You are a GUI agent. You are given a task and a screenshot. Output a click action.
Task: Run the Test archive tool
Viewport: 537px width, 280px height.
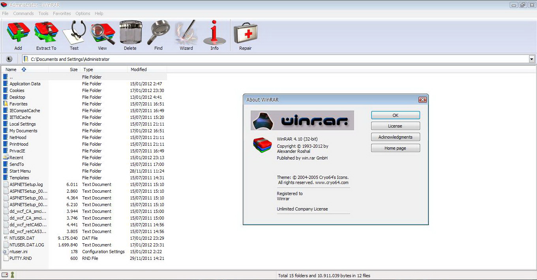74,35
